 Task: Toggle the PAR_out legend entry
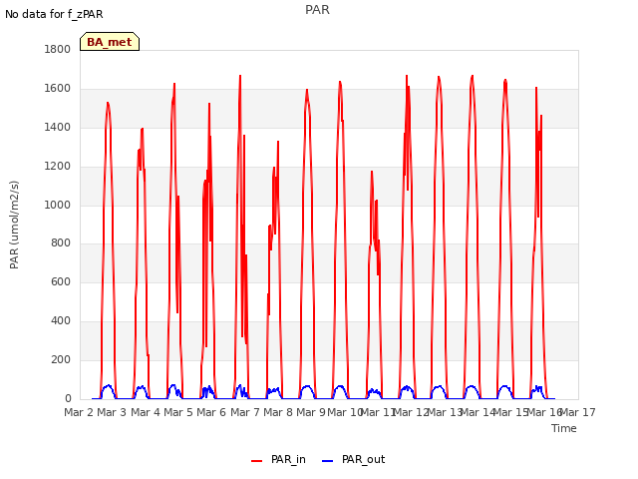pyautogui.click(x=353, y=460)
